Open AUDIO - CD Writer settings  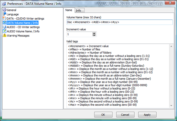[23, 27]
